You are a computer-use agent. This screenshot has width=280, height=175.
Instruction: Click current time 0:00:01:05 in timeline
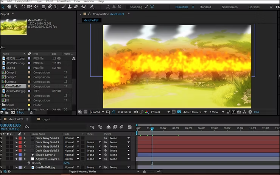(x=11, y=125)
